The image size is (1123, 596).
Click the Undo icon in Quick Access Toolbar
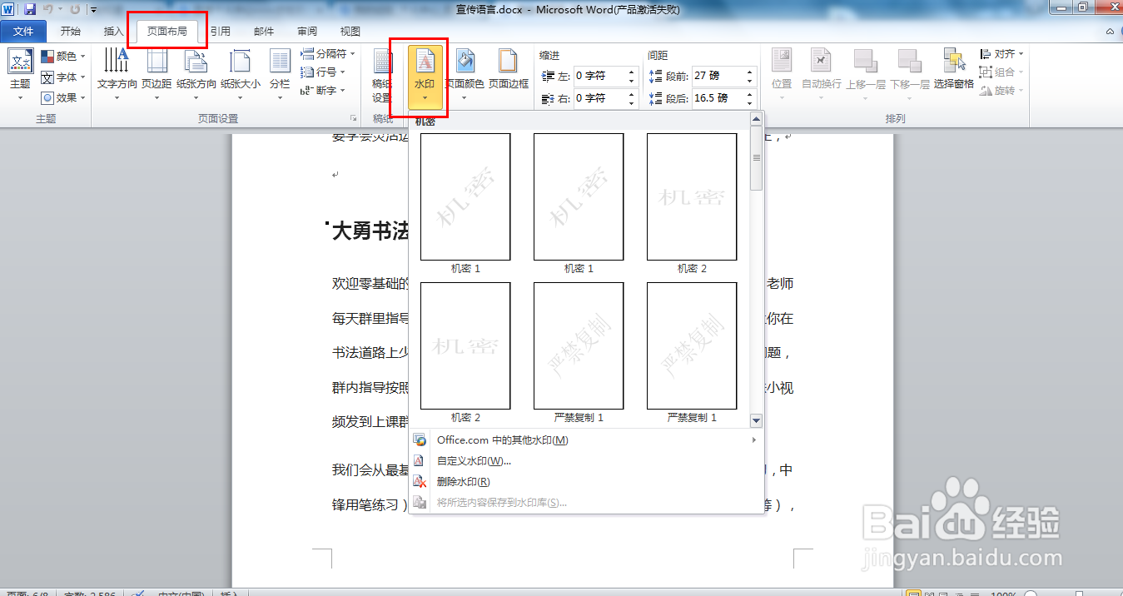(47, 7)
